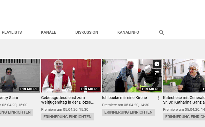Switch to the Kanäle tab
The height and width of the screenshot is (127, 205).
(x=48, y=32)
